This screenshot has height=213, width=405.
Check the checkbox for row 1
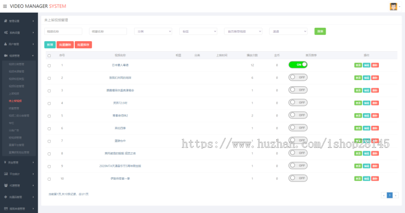pos(49,65)
